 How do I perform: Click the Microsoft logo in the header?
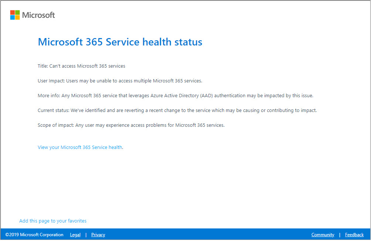pos(33,15)
